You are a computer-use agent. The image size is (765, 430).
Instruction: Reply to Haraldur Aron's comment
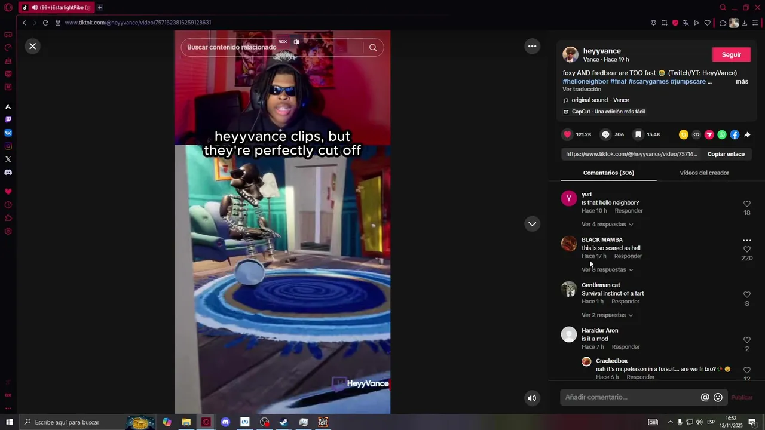pos(626,347)
